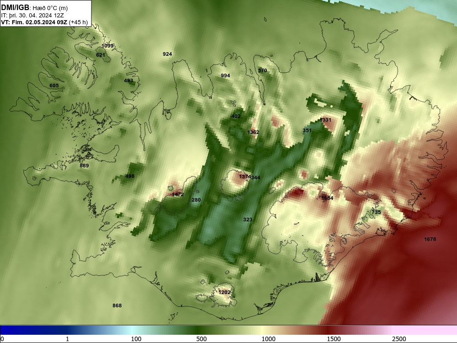This screenshot has height=343, width=457.
Task: Click the 1099 value in Westfjords
Action: 107,46
